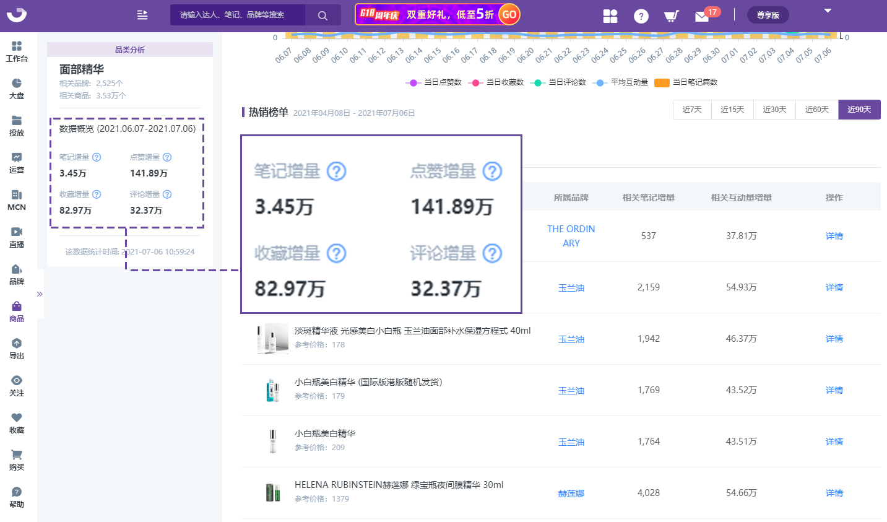The height and width of the screenshot is (522, 887).
Task: Click the search input field
Action: click(238, 15)
